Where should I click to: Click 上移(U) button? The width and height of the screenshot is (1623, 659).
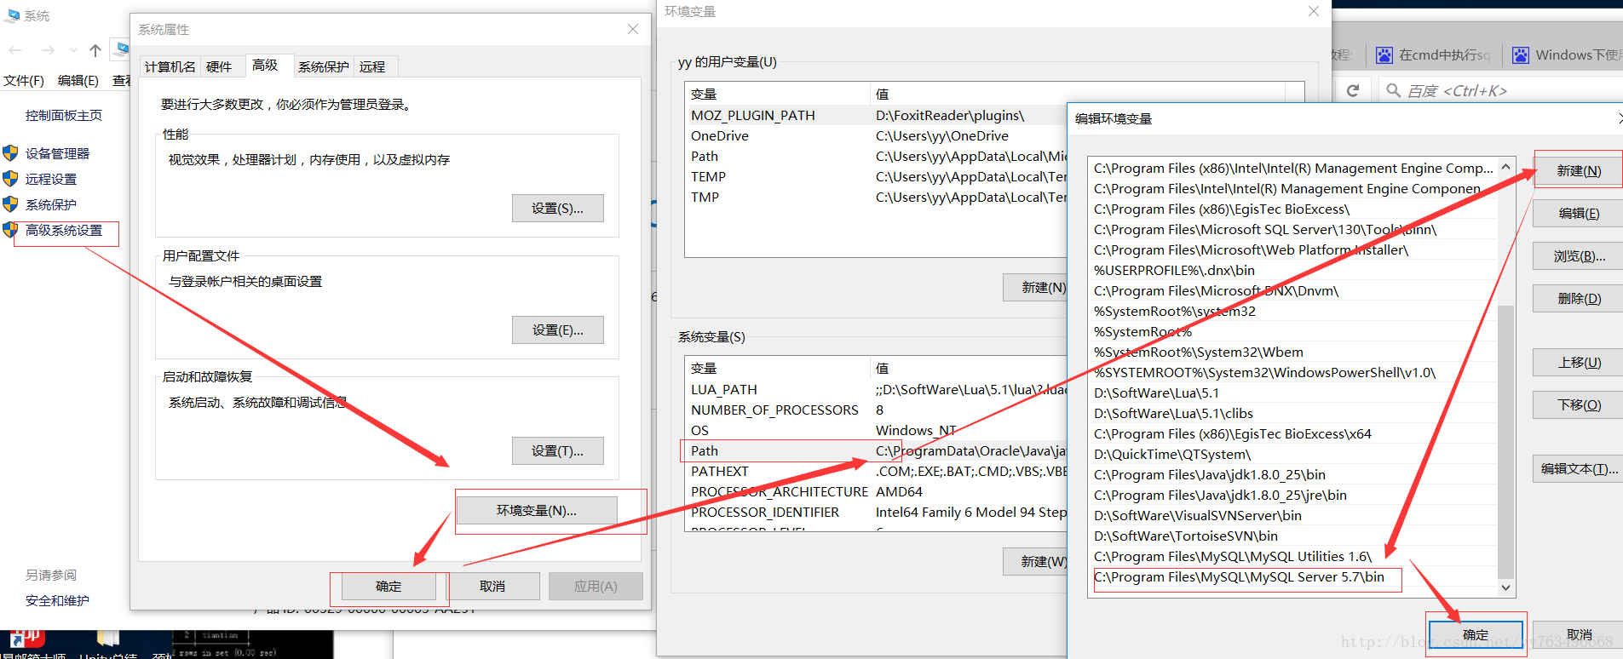point(1579,363)
